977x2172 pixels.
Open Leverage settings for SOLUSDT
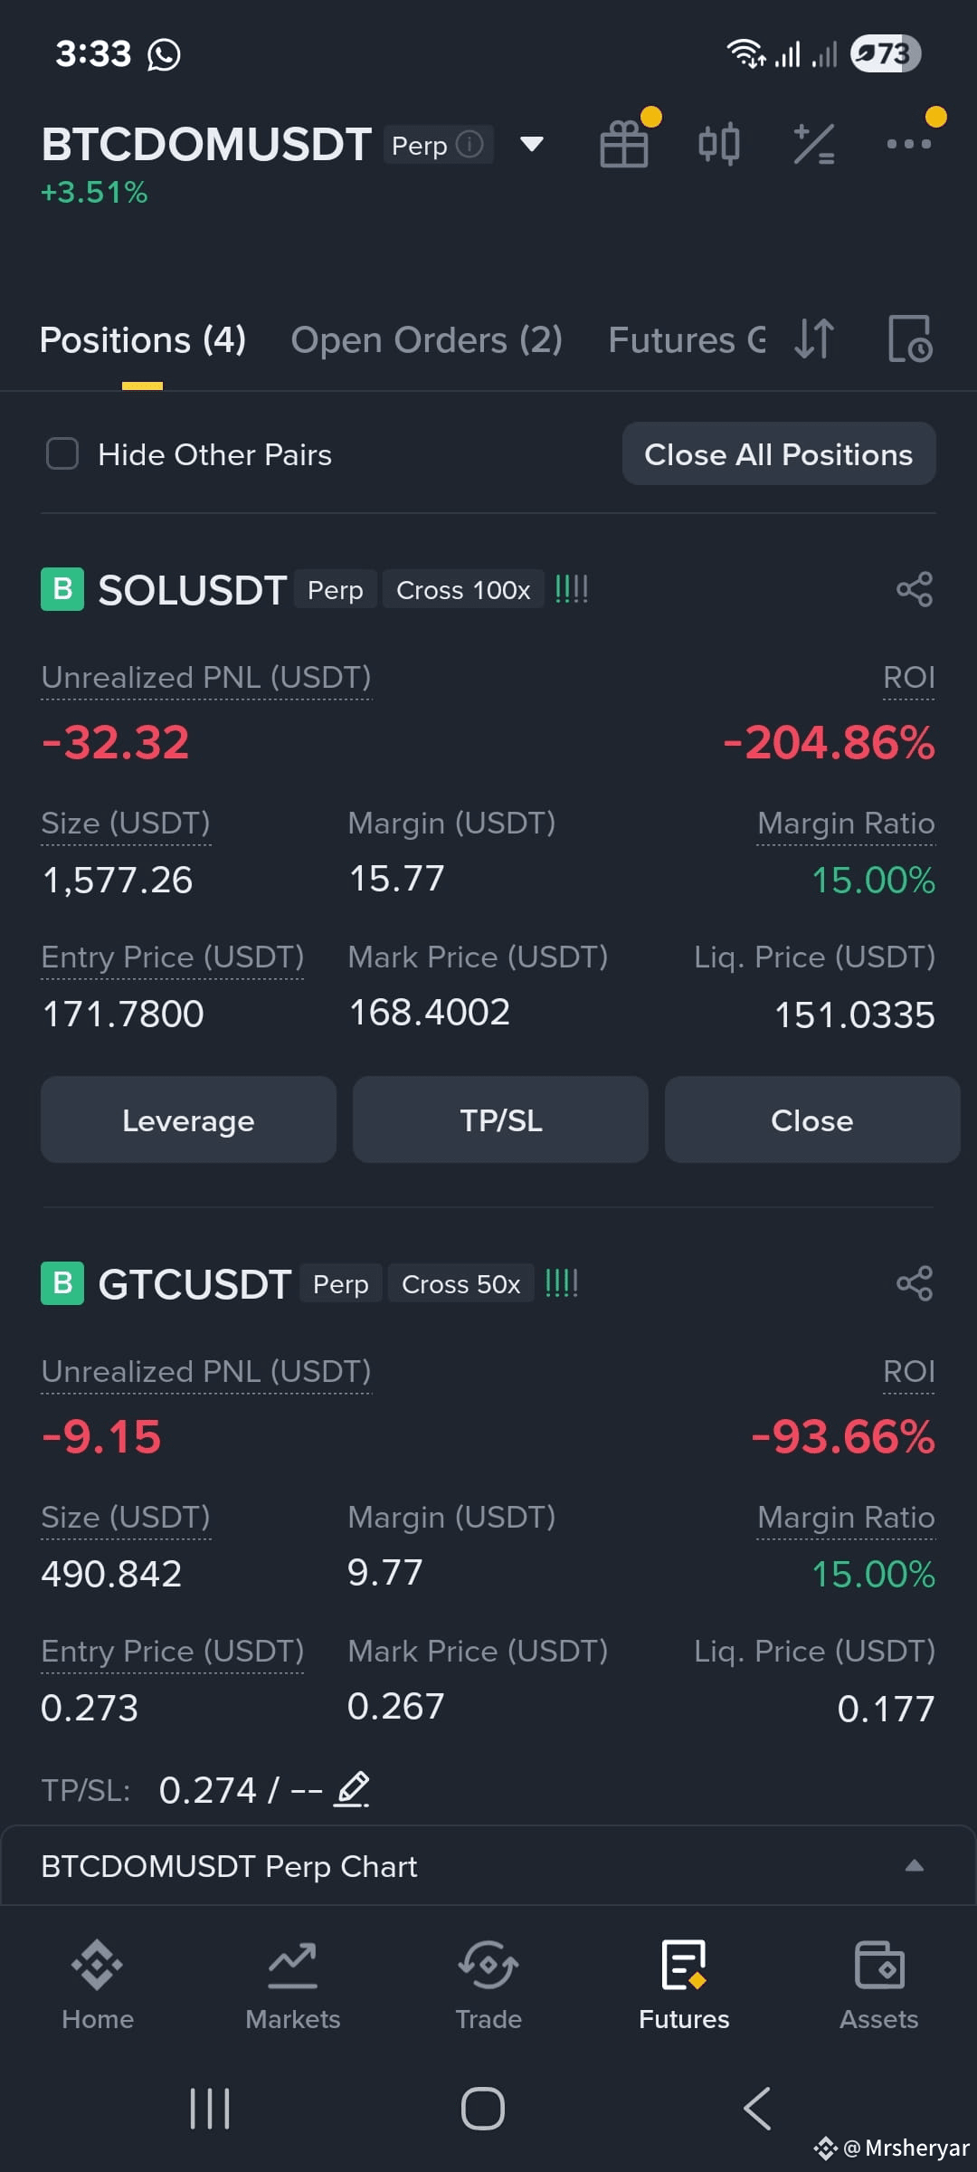188,1119
